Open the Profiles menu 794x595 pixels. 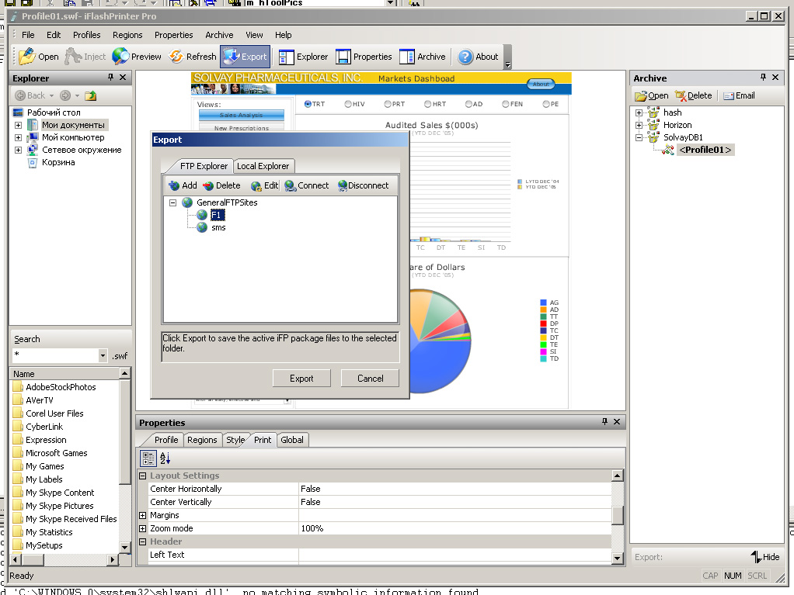(86, 35)
